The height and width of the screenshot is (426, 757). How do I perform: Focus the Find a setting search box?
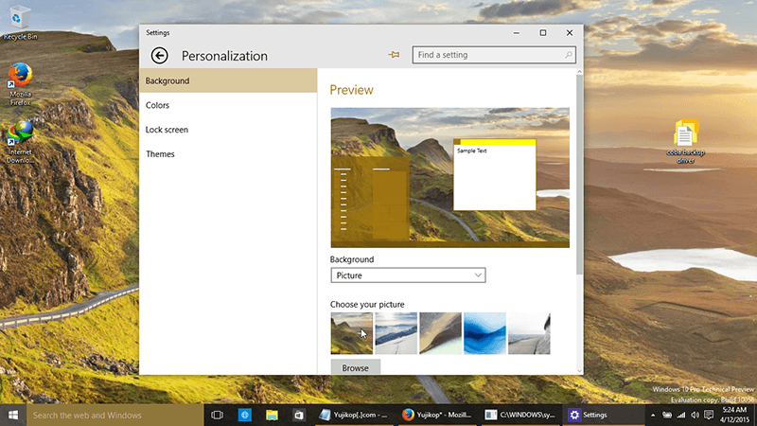pos(494,55)
